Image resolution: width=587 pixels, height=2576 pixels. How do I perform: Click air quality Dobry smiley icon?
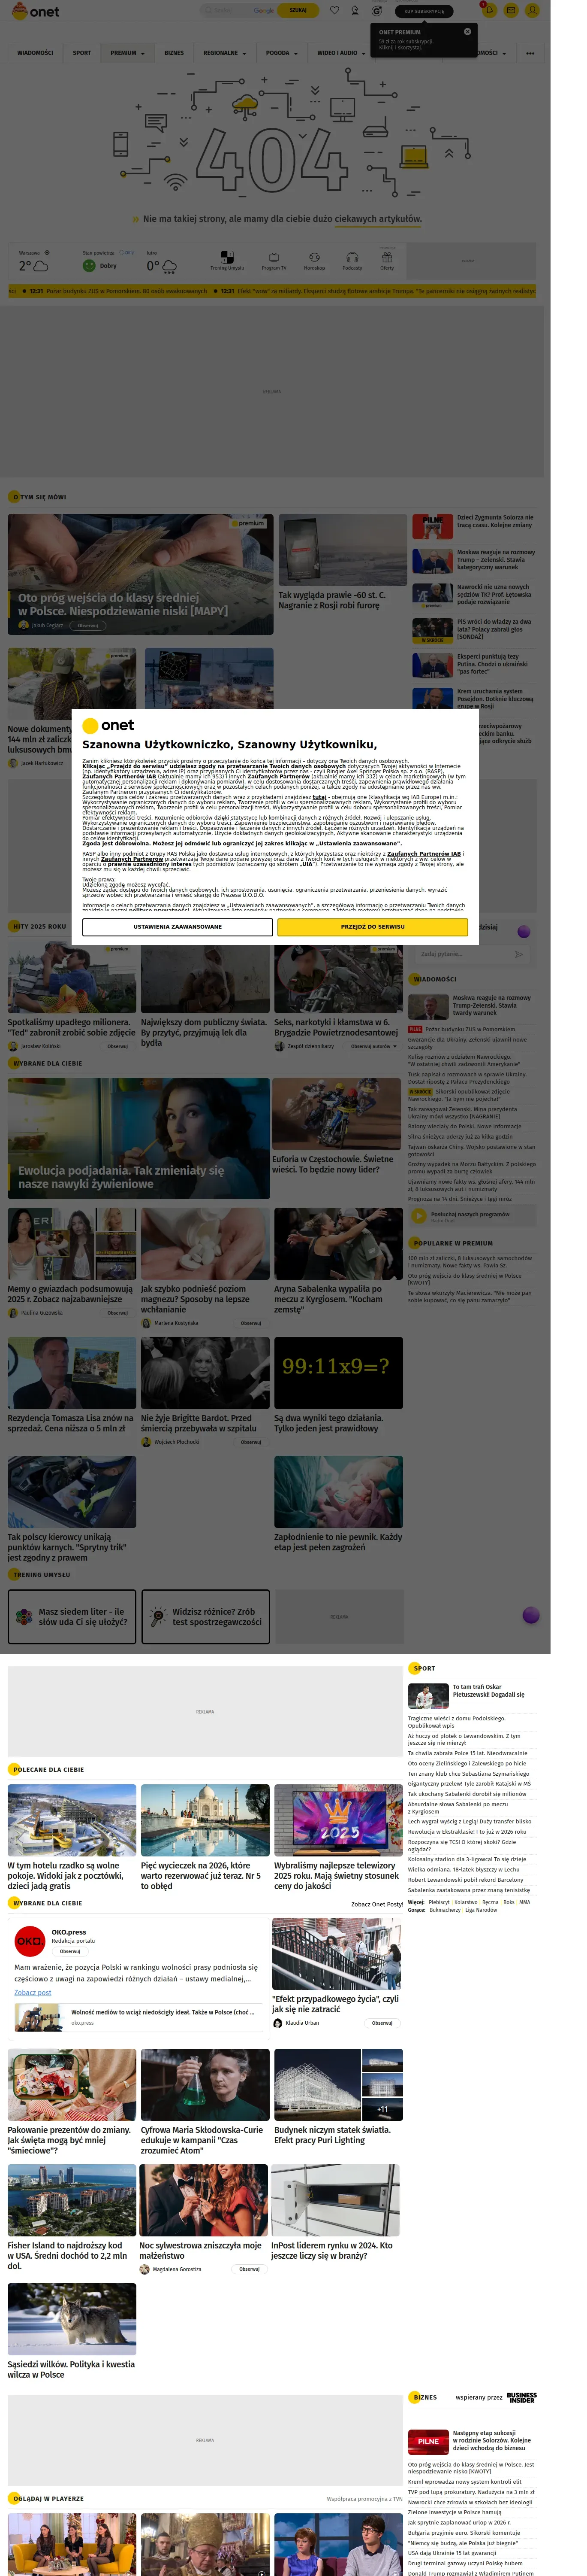click(x=89, y=266)
